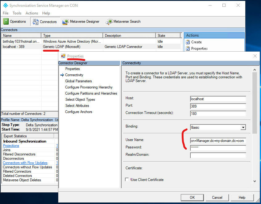Click the Synchronization Service Manager title icon
The width and height of the screenshot is (261, 204).
pyautogui.click(x=6, y=6)
